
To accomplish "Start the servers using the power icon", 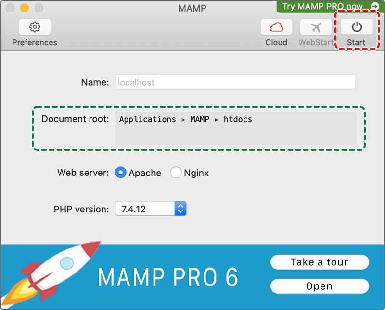I will click(357, 27).
